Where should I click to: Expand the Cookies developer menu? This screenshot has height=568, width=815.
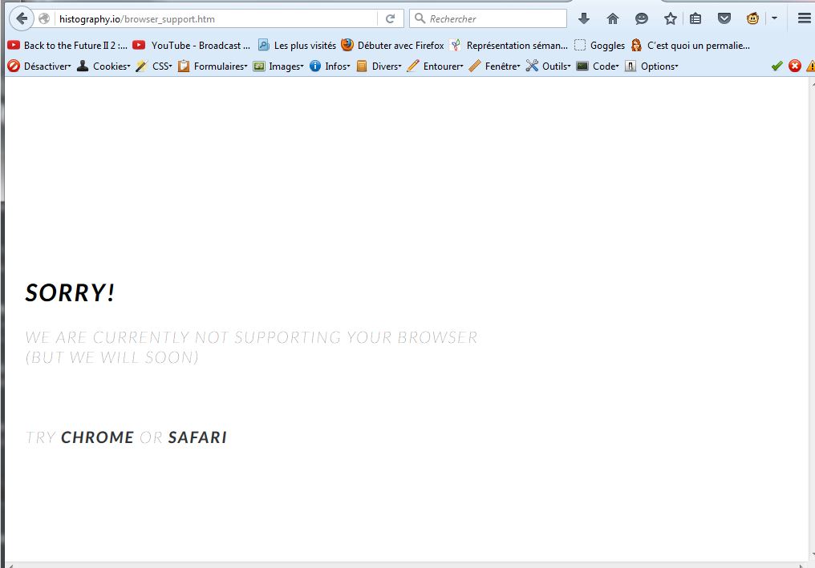click(x=103, y=66)
